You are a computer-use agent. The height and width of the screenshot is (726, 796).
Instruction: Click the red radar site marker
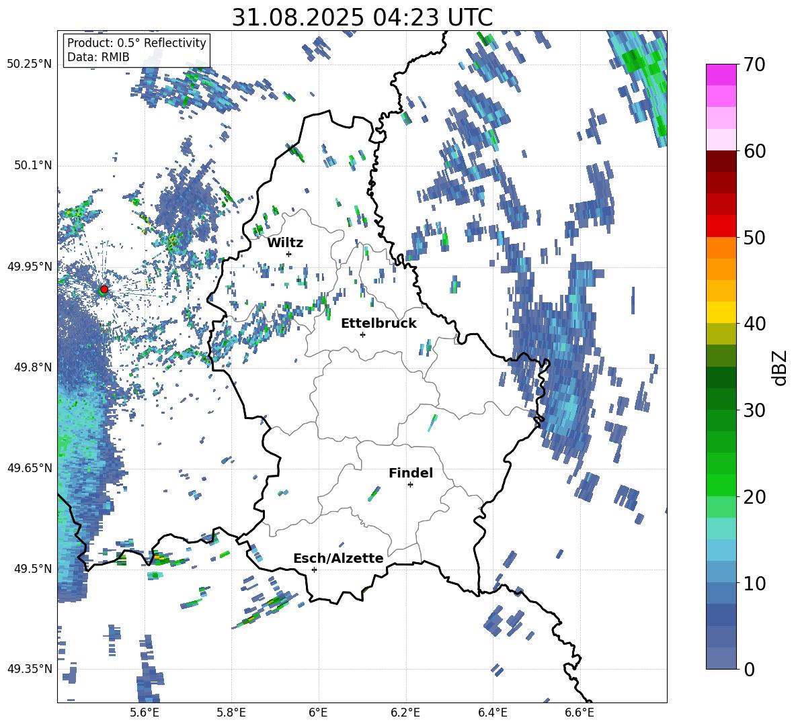click(104, 289)
